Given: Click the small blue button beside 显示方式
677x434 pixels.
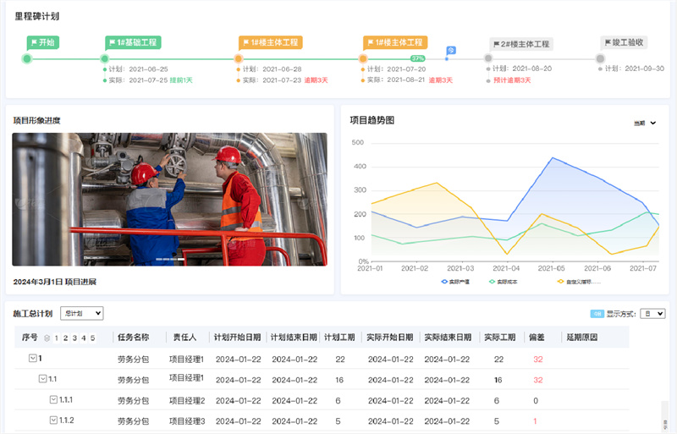Looking at the screenshot, I should pyautogui.click(x=597, y=313).
